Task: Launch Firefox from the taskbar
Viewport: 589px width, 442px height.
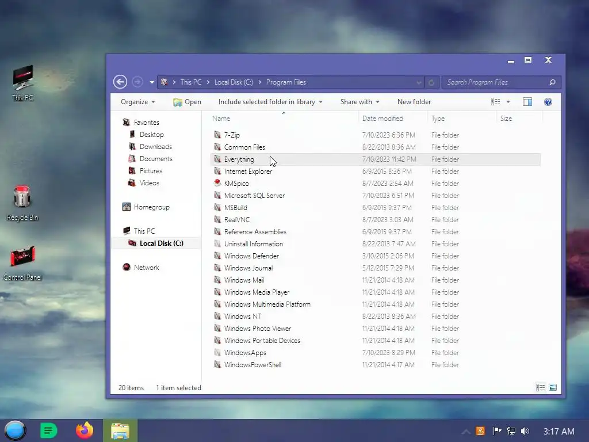Action: tap(85, 430)
